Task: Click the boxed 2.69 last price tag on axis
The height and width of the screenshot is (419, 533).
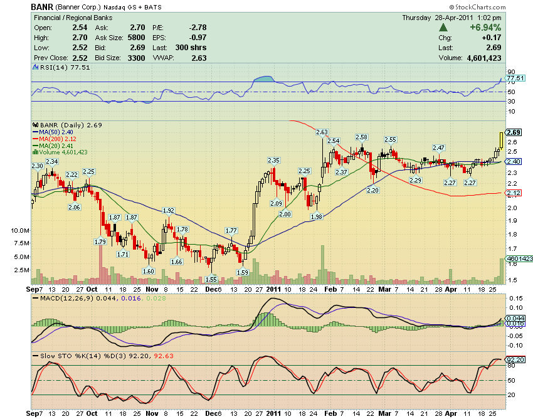Action: pyautogui.click(x=514, y=132)
